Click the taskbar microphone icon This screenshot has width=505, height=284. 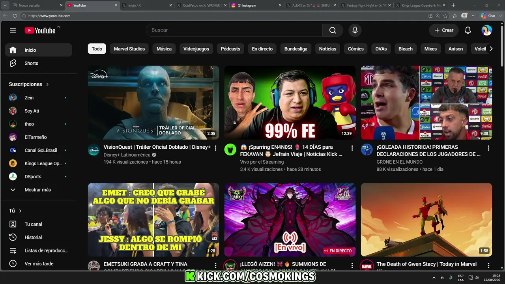click(x=451, y=278)
